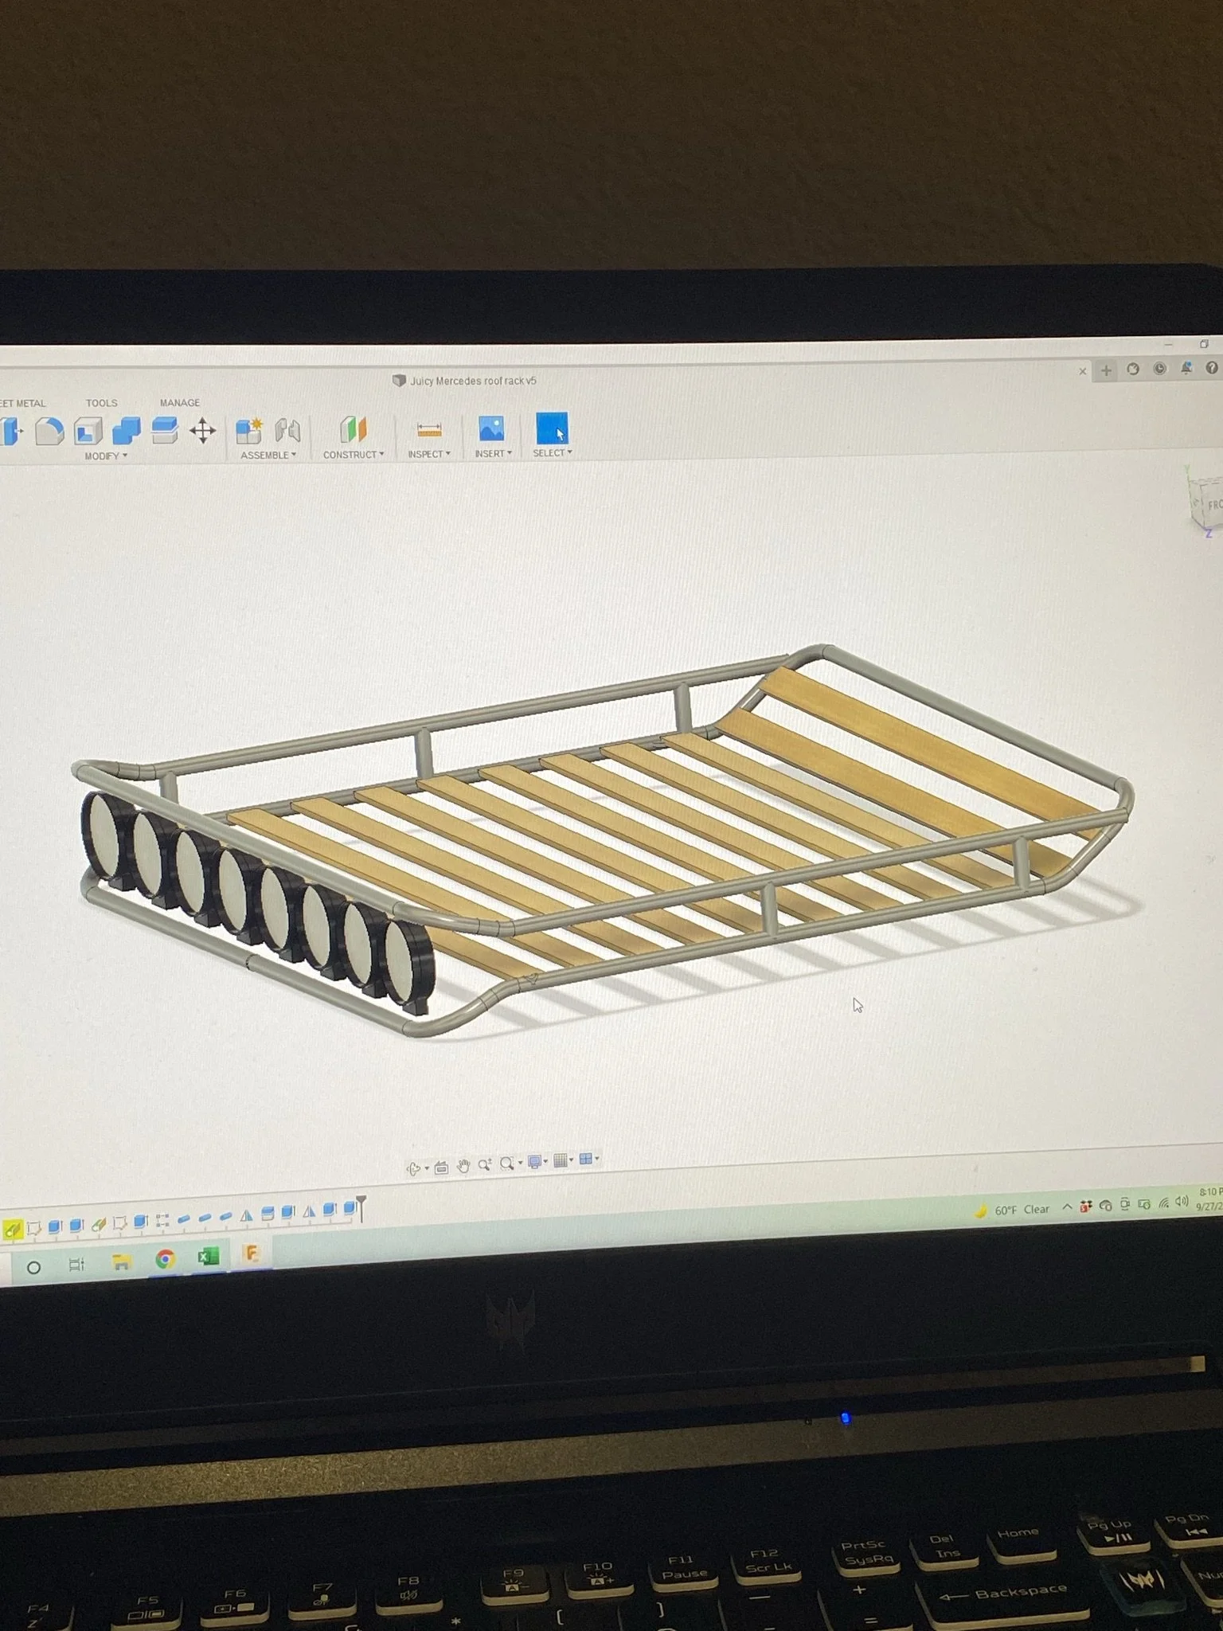Select the Pan hand tool
Screen dimensions: 1223x1631
(463, 1166)
